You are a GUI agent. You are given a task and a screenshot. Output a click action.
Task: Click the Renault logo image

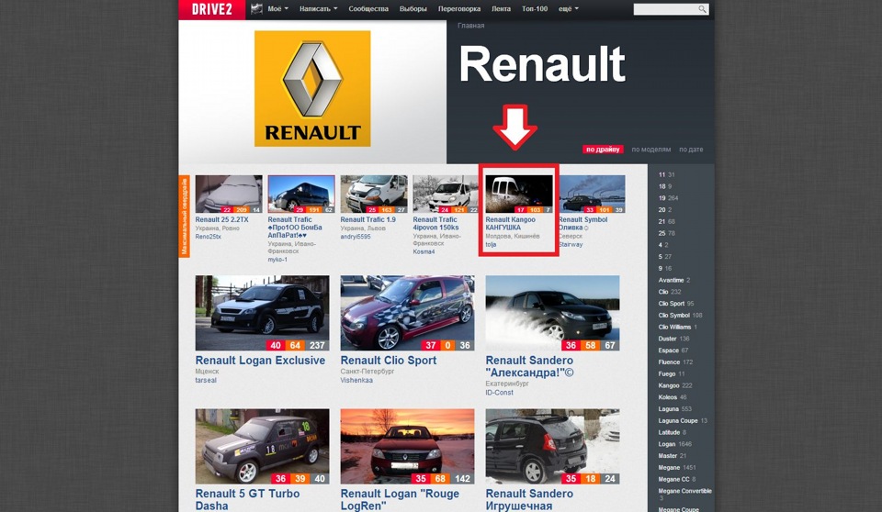click(312, 88)
